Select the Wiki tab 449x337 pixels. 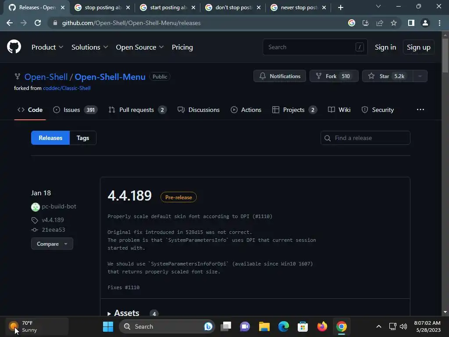[339, 110]
